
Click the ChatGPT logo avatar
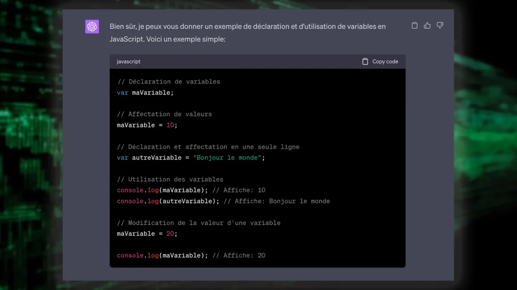tap(92, 27)
